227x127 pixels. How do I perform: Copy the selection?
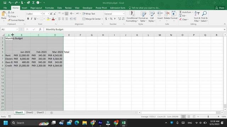[12, 16]
